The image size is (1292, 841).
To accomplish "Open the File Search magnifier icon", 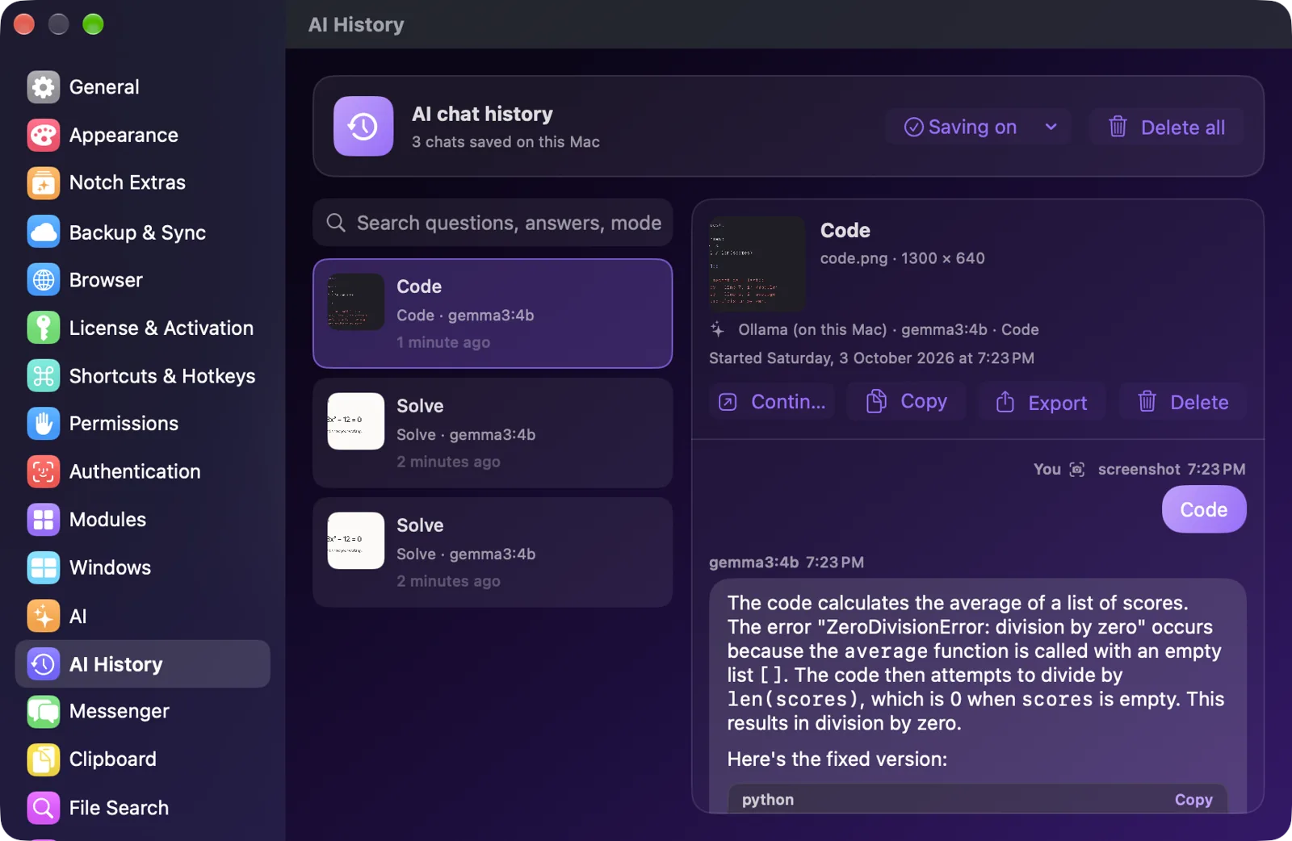I will (43, 808).
